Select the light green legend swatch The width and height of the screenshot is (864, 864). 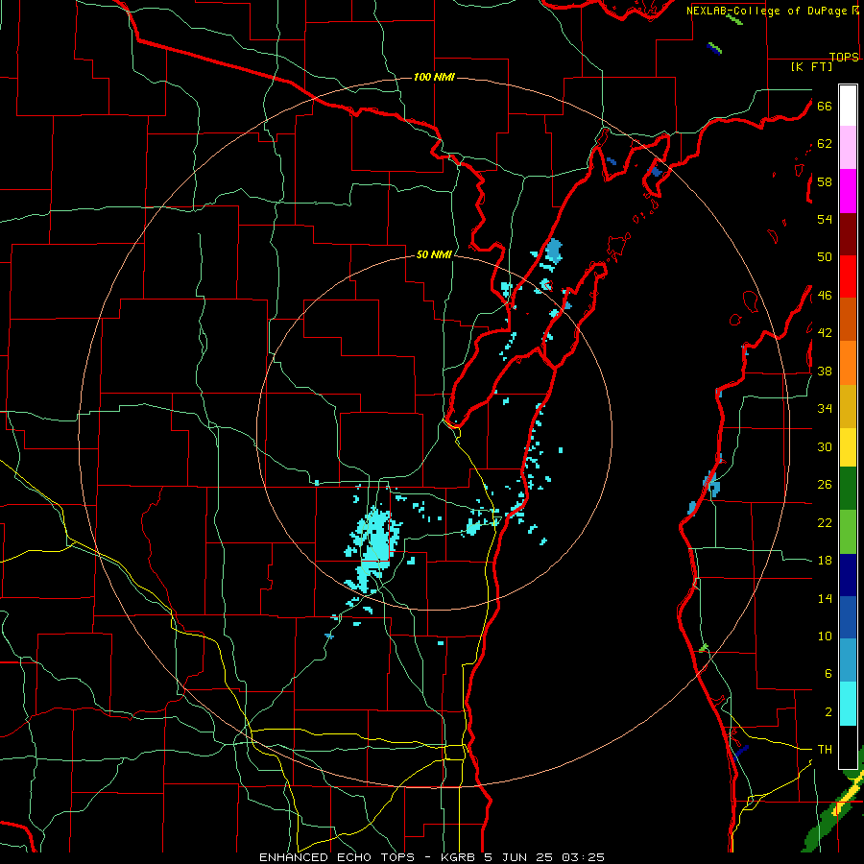pyautogui.click(x=848, y=532)
